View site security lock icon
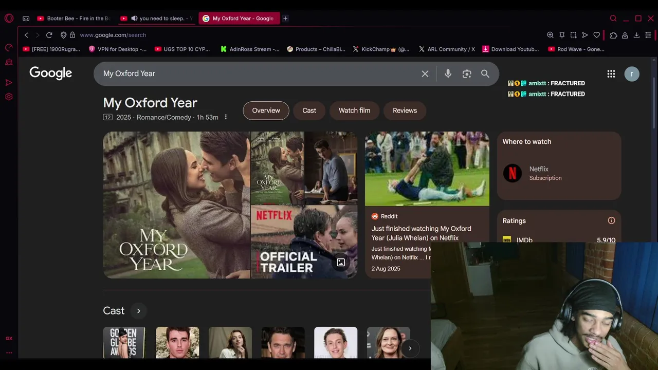The image size is (658, 370). 72,35
